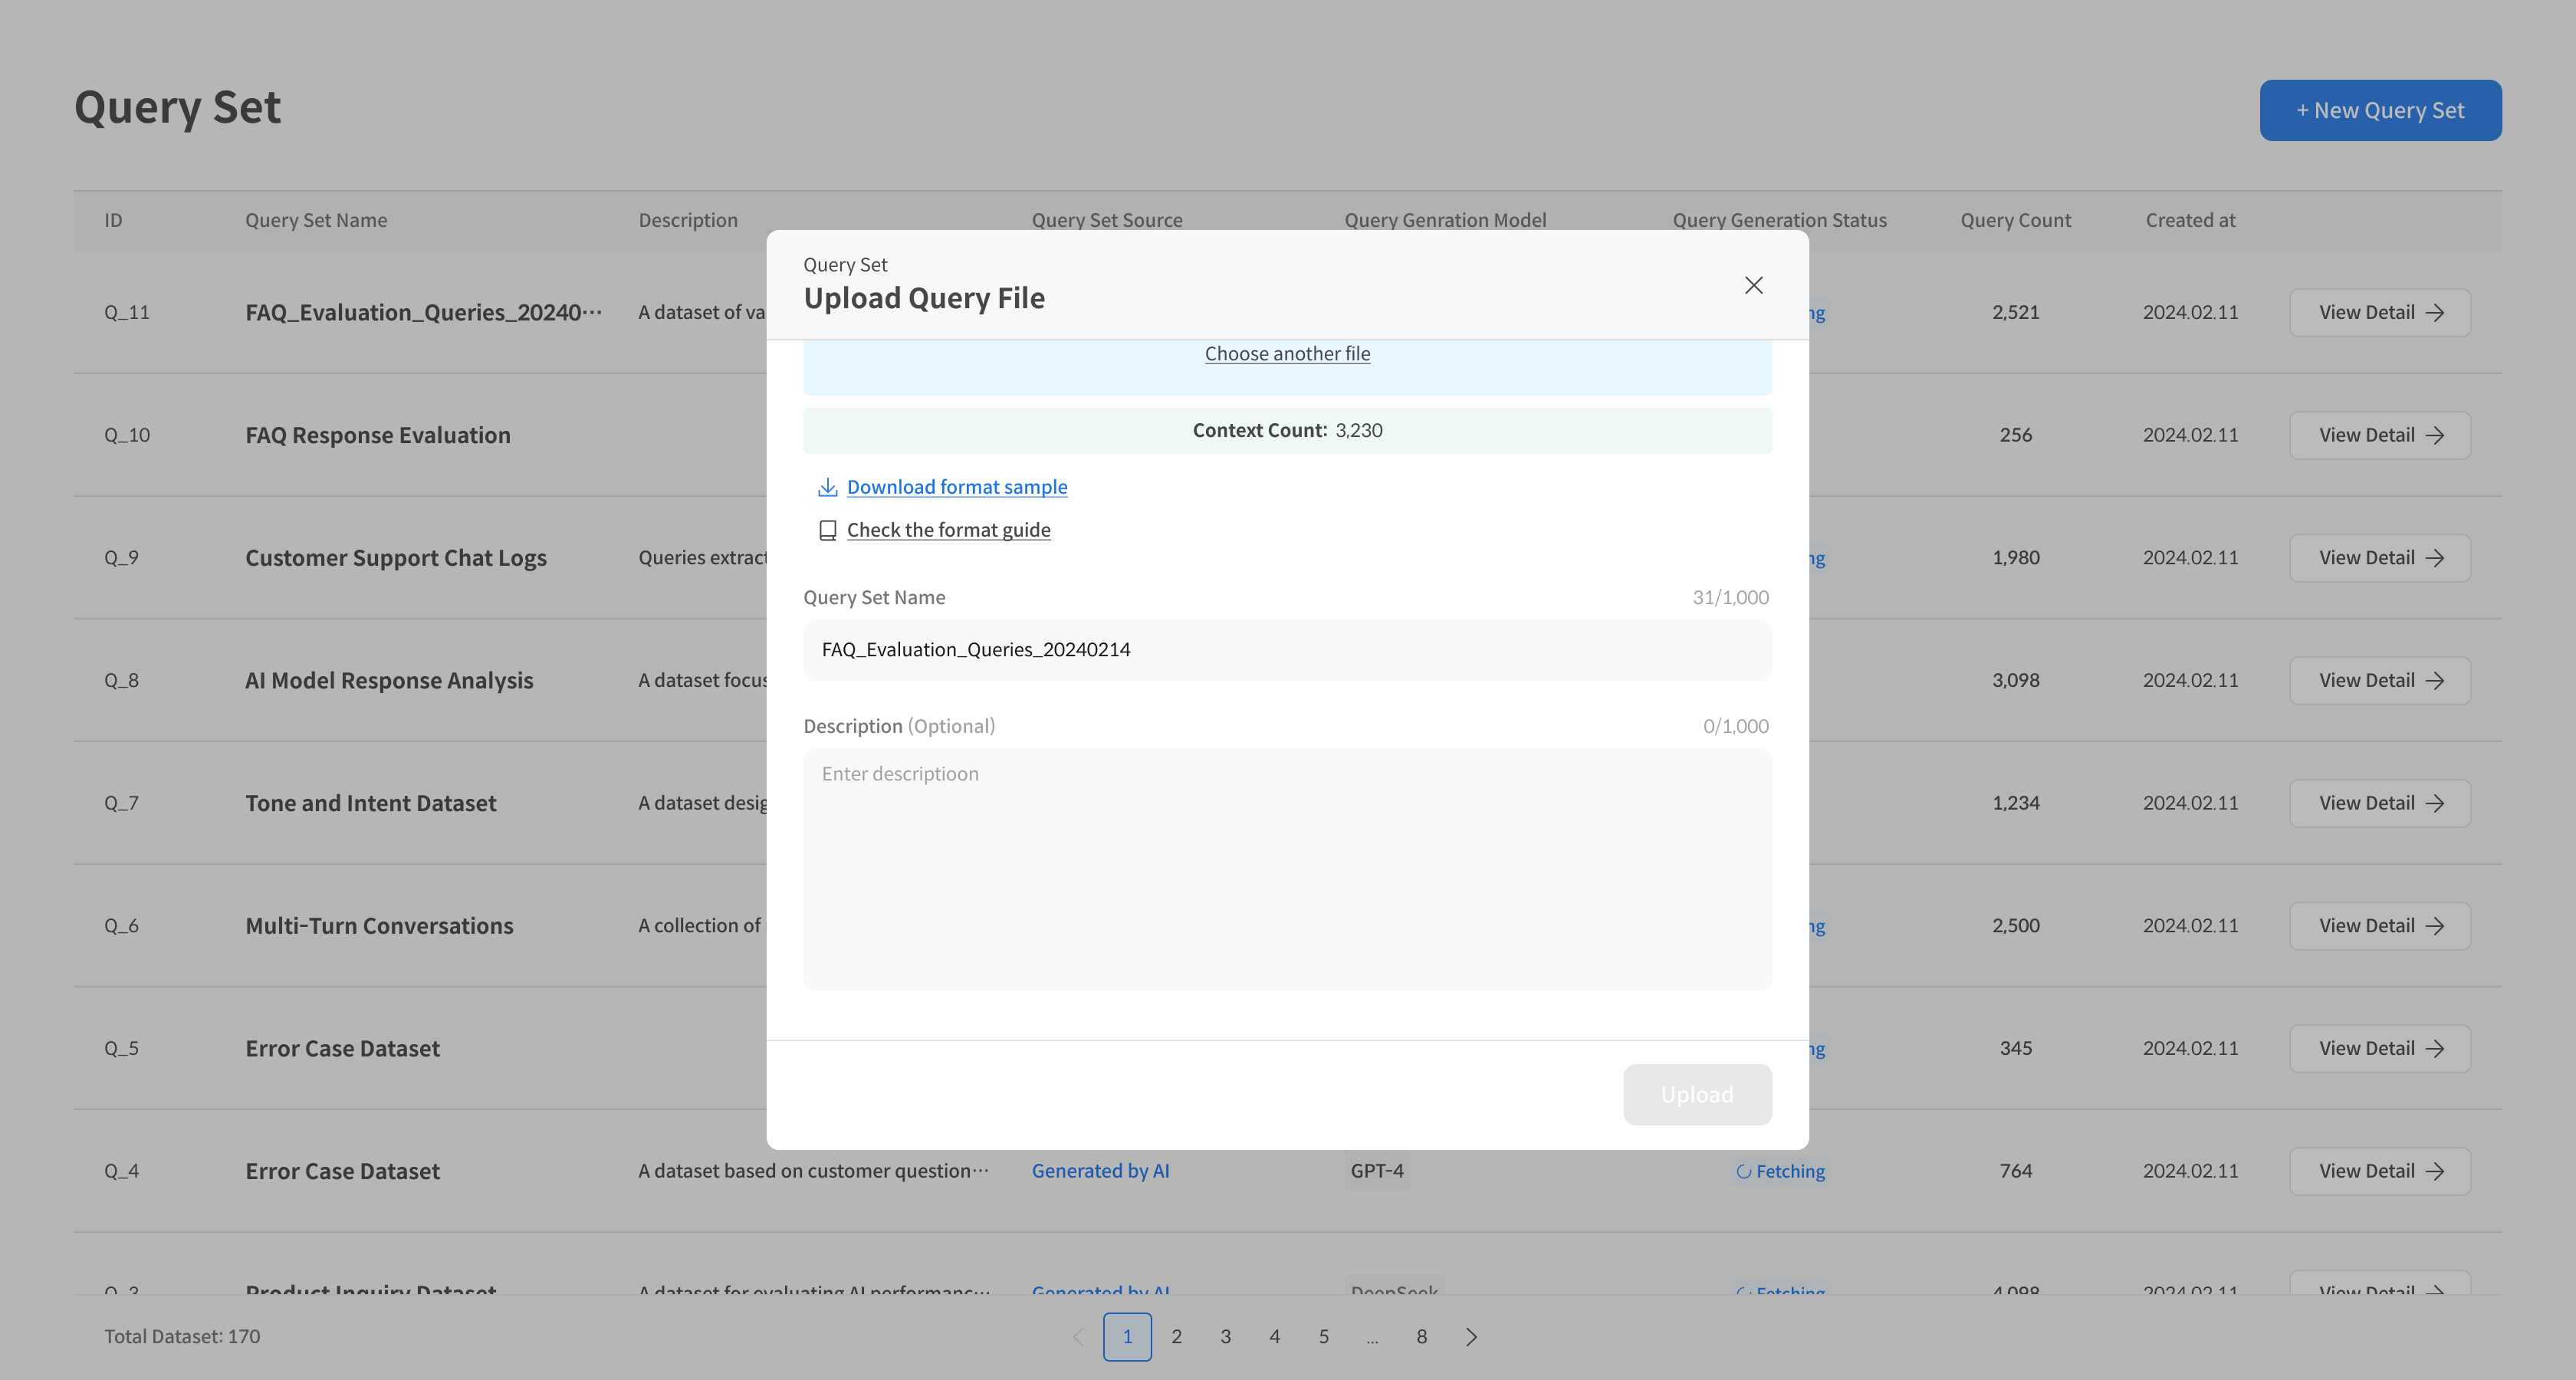Open View Detail for Q_11 row

tap(2379, 313)
